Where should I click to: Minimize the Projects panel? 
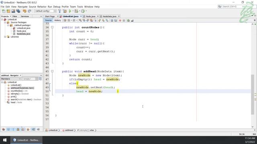(x=41, y=16)
